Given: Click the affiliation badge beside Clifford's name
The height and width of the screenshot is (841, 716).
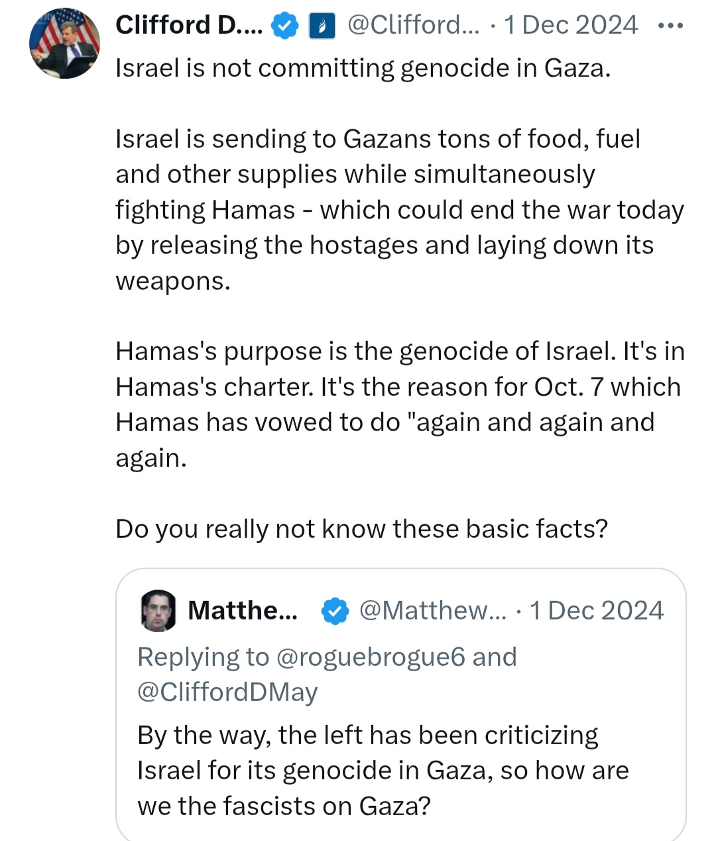Looking at the screenshot, I should pyautogui.click(x=322, y=27).
